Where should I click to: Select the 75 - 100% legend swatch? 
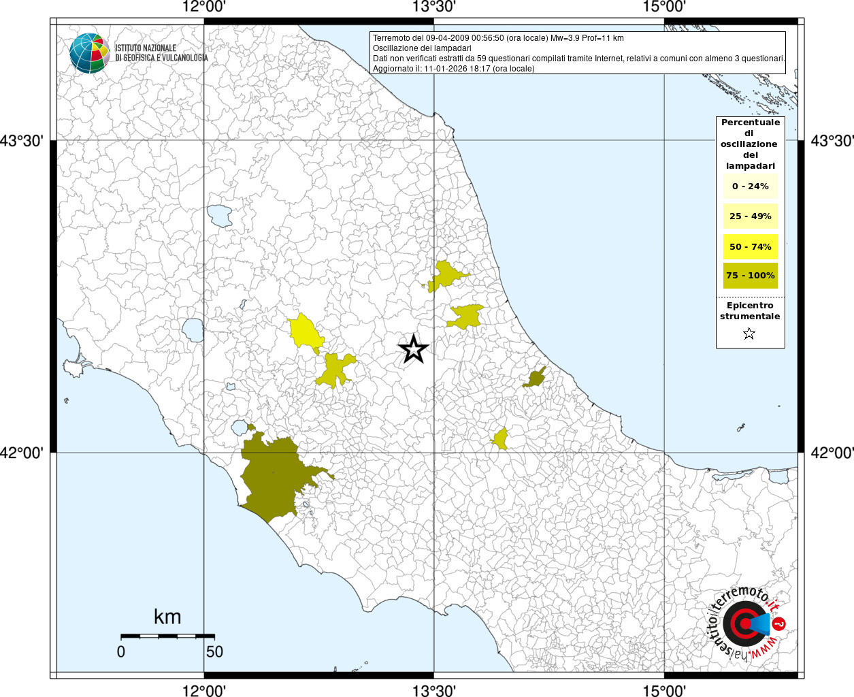[x=750, y=276]
